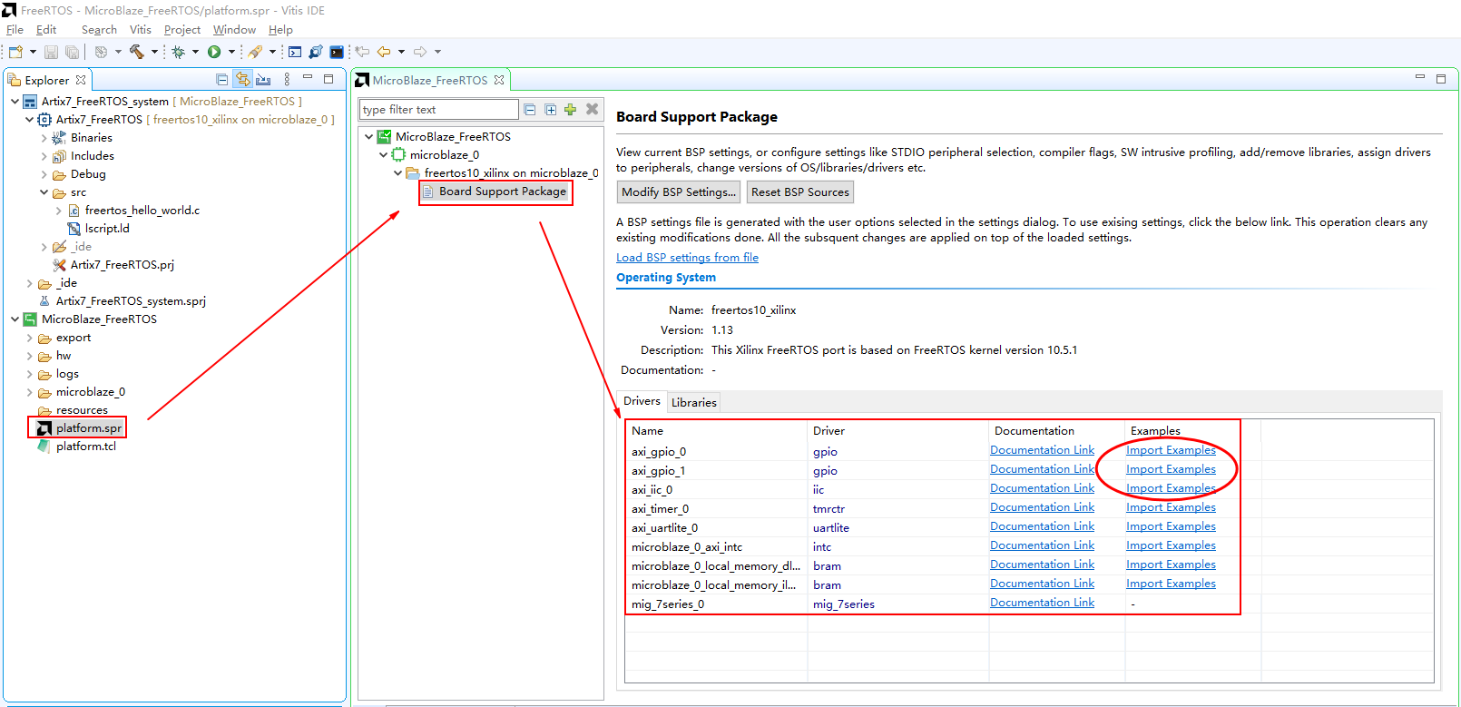
Task: Click Modify BSP Settings button
Action: tap(679, 192)
